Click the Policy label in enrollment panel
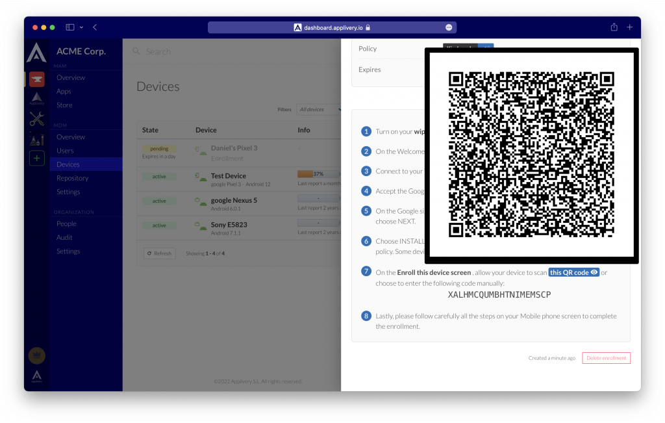The height and width of the screenshot is (423, 665). [x=368, y=48]
